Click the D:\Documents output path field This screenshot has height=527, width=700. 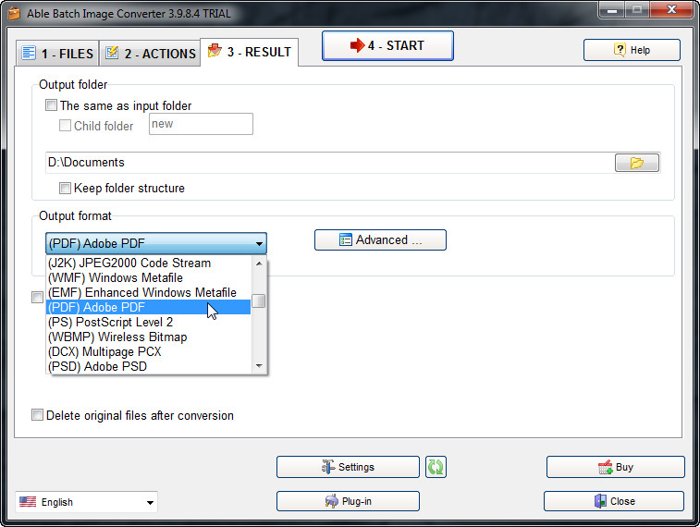click(329, 163)
